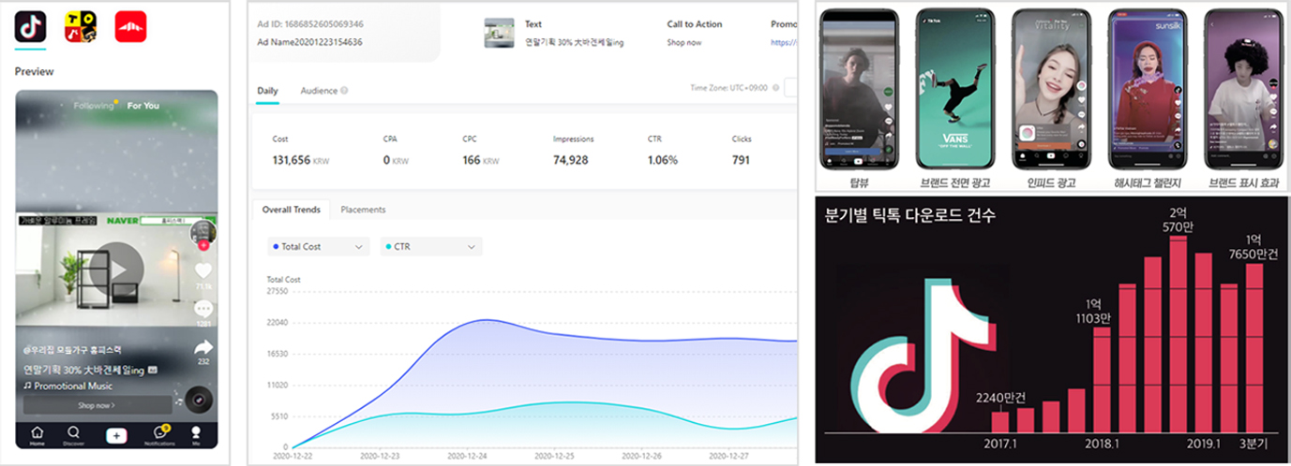
Task: Click the 탑뷰 phone mockup
Action: tap(858, 87)
